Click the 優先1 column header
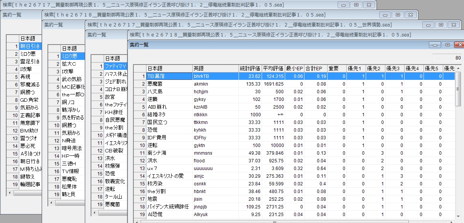The height and width of the screenshot is (223, 464). [356, 68]
